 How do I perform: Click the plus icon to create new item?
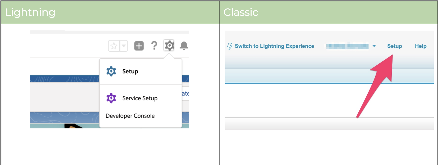[139, 46]
